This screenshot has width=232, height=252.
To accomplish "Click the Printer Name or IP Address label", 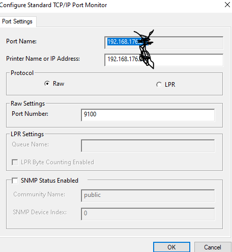I will (x=43, y=59).
